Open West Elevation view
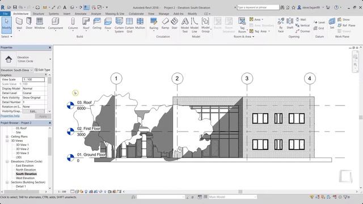The height and width of the screenshot is (204, 363). click(25, 178)
